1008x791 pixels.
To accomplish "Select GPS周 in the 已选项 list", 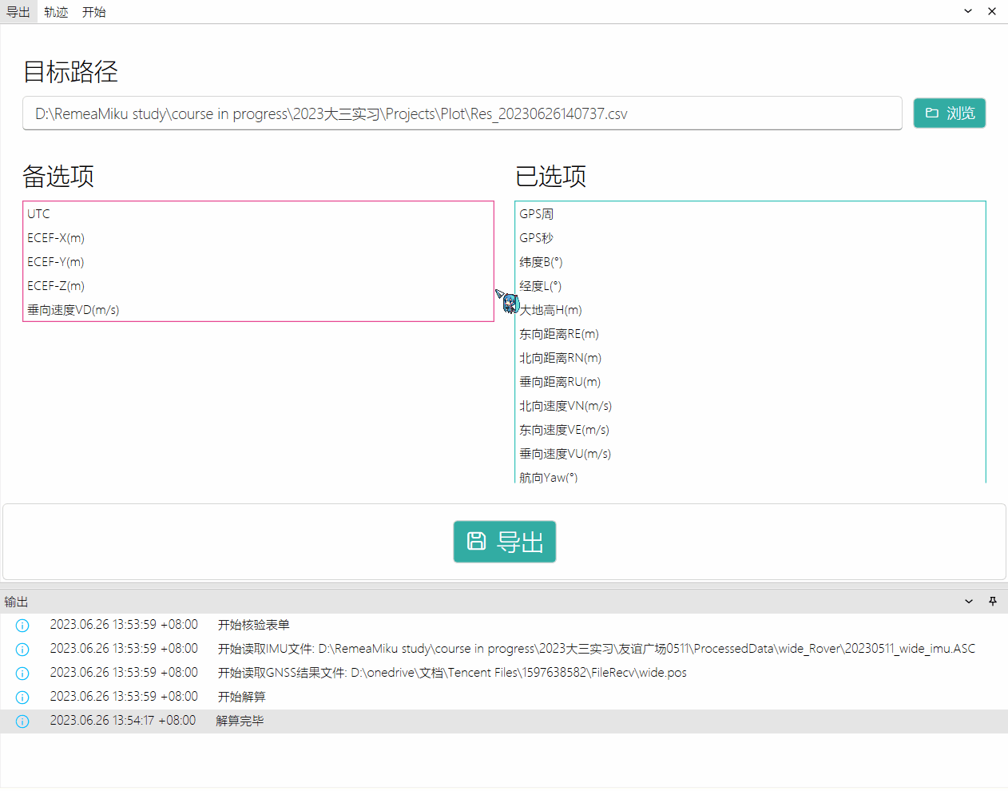I will click(751, 214).
